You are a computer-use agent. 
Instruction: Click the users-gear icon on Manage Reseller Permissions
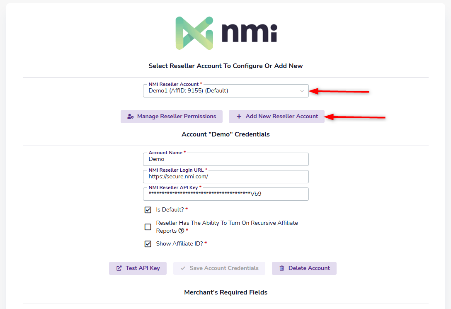pyautogui.click(x=131, y=117)
